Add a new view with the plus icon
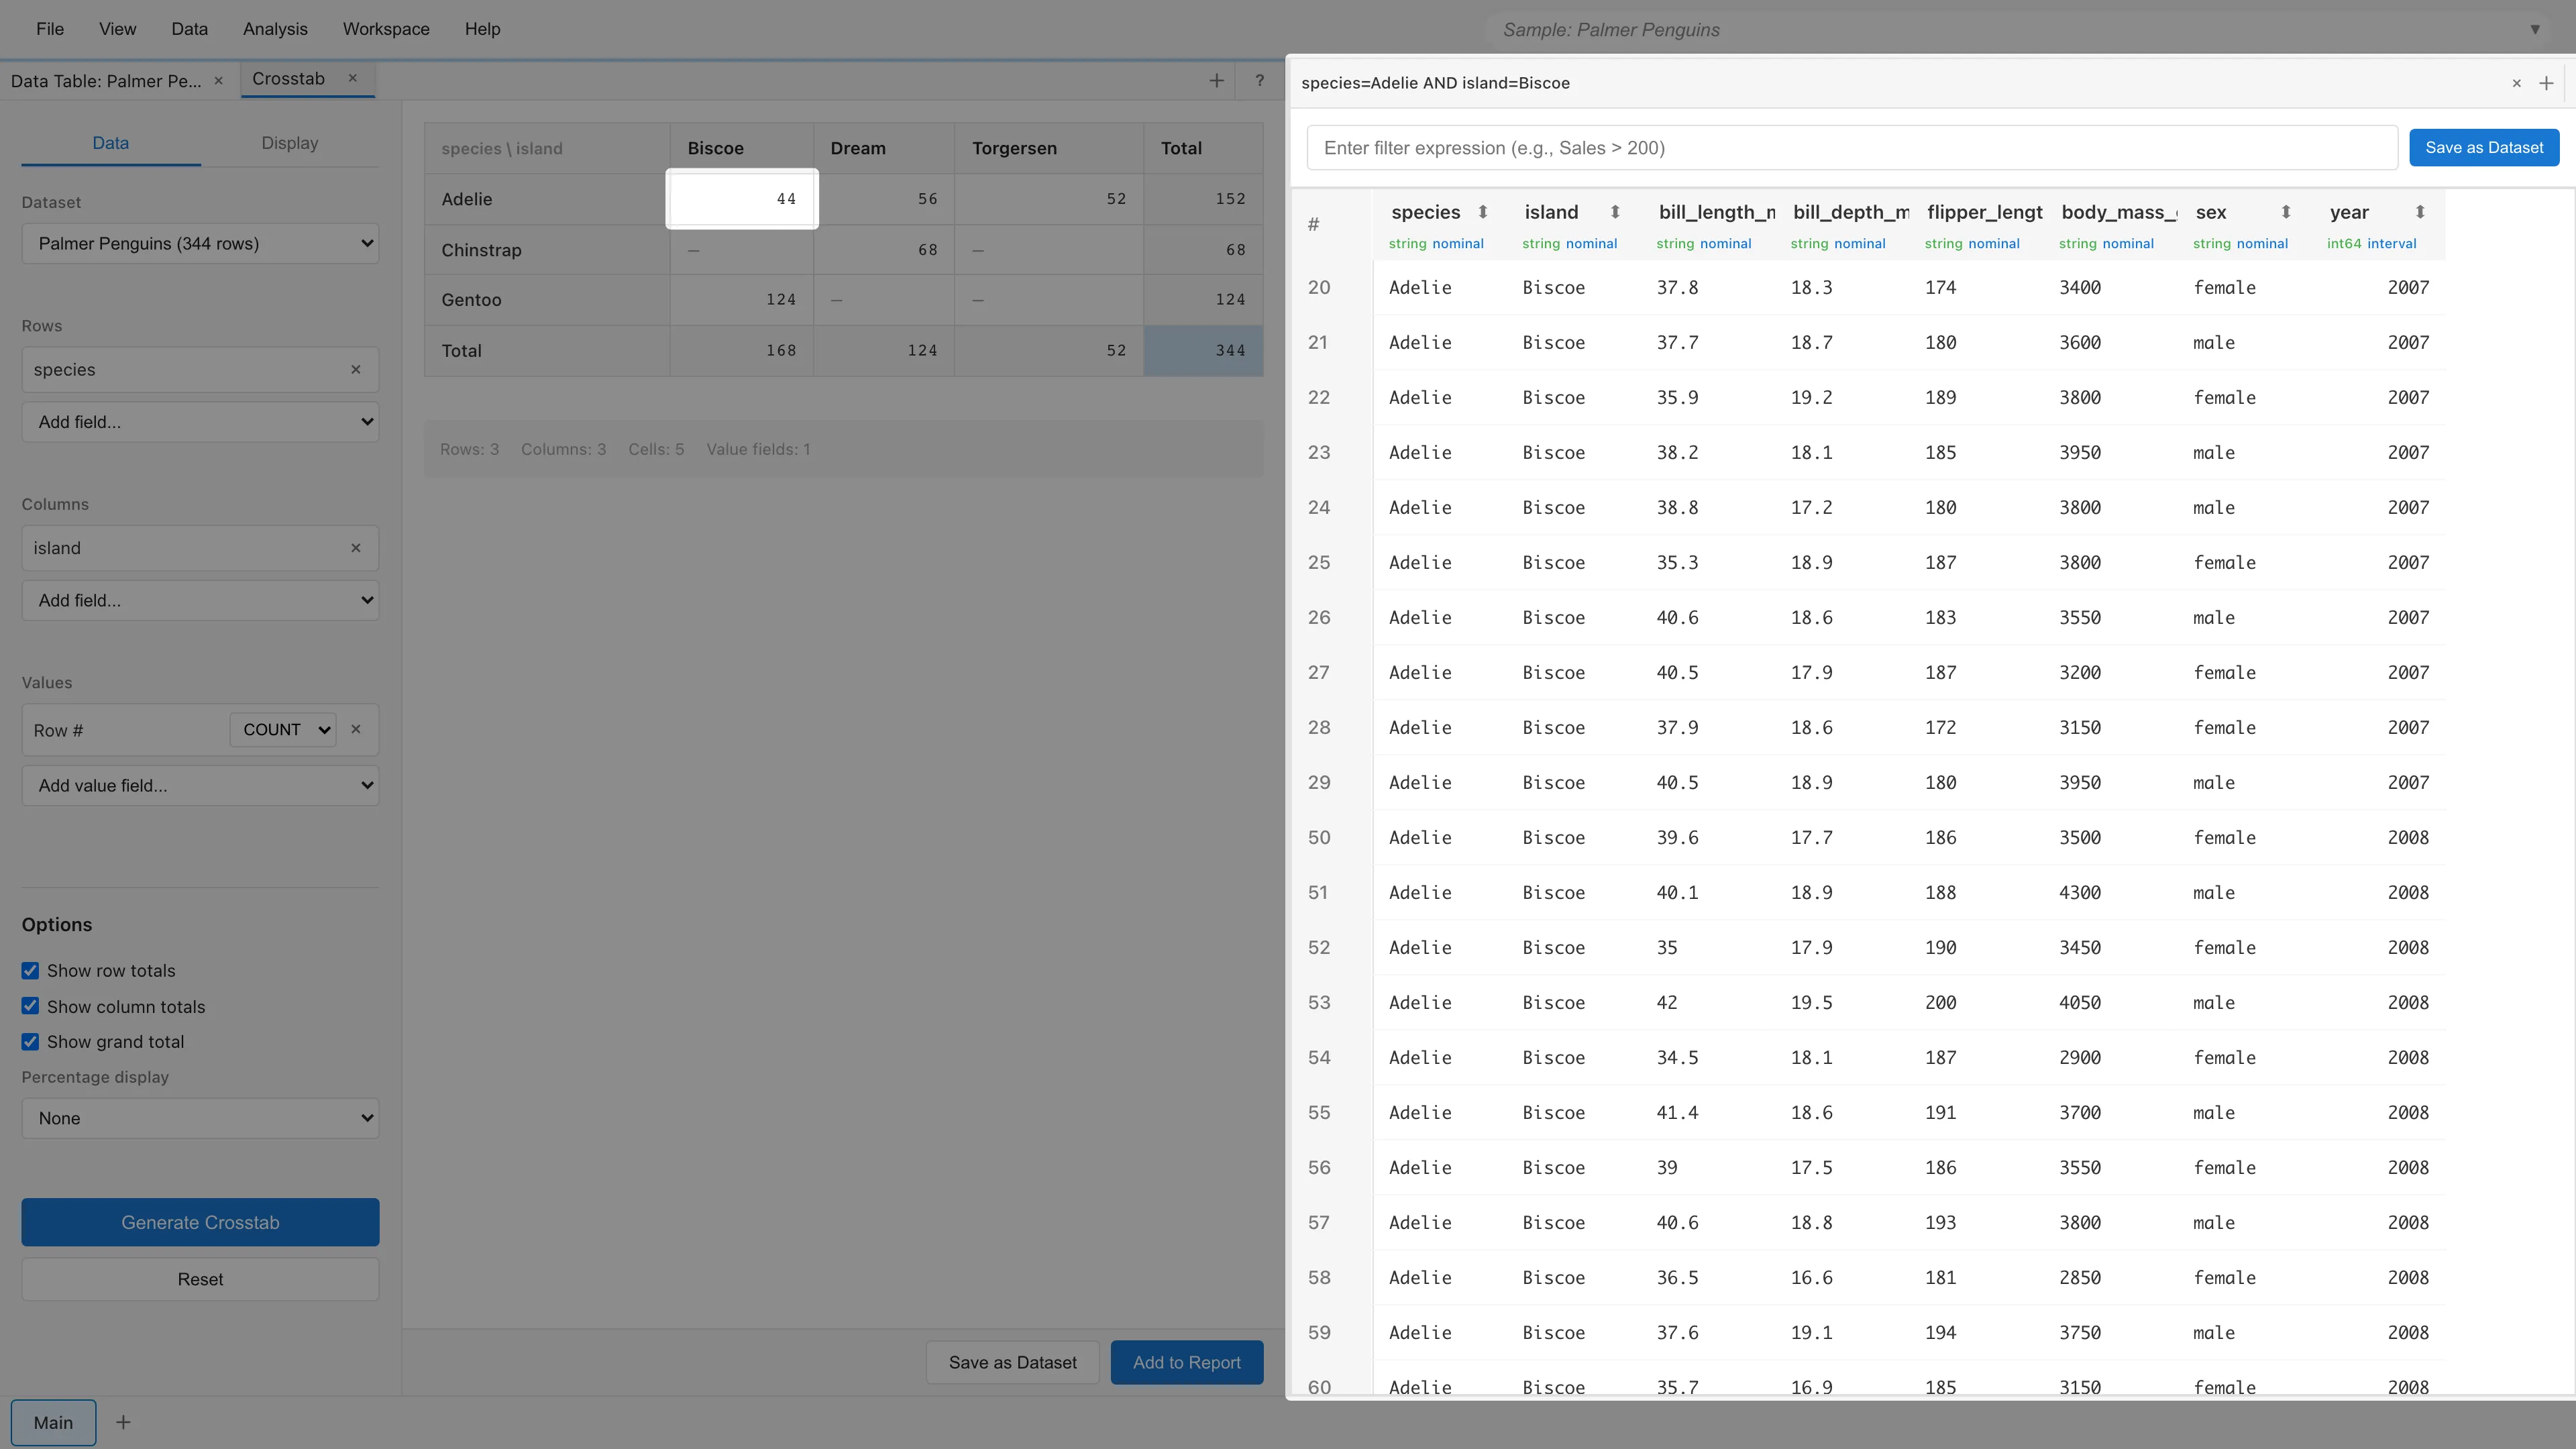The image size is (2576, 1449). click(x=1216, y=80)
